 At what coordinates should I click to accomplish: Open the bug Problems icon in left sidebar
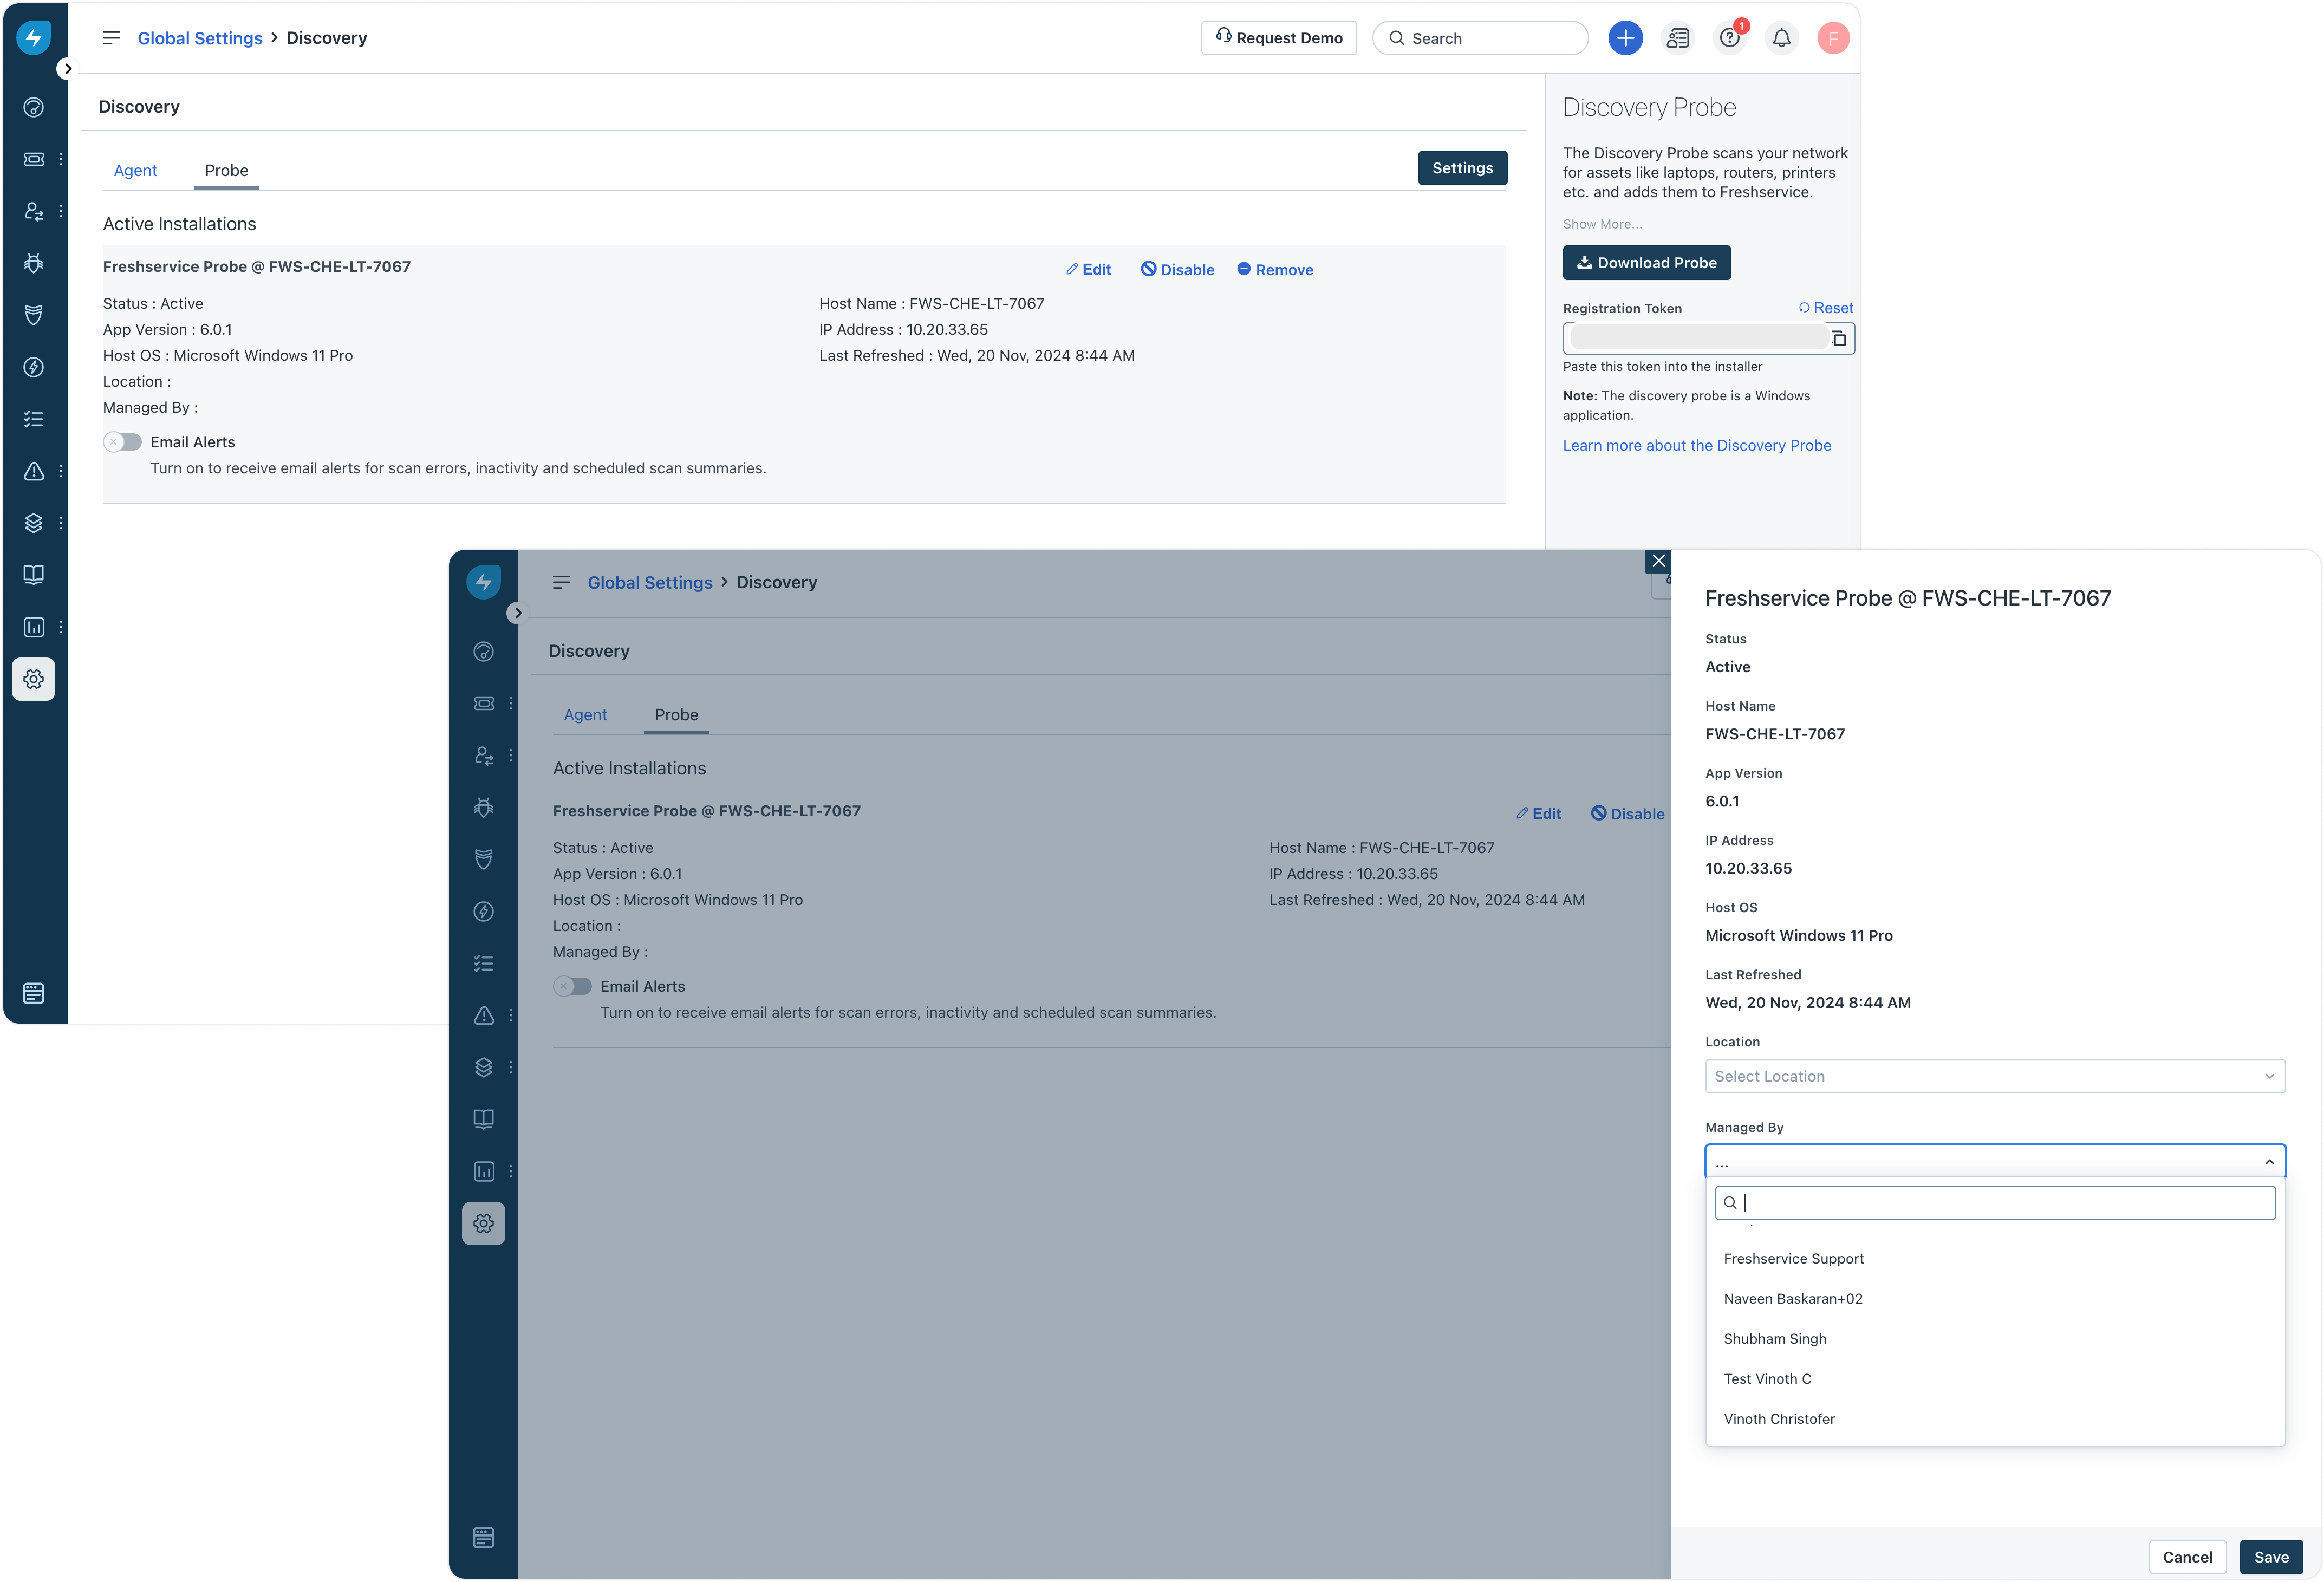(x=33, y=263)
